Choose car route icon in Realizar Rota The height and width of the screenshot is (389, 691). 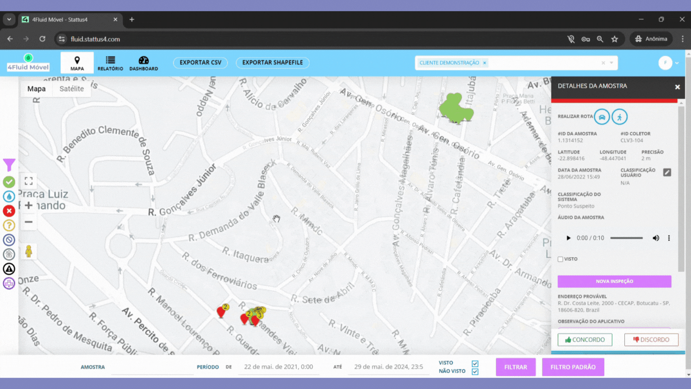tap(601, 117)
